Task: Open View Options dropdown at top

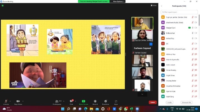Action: (118, 1)
